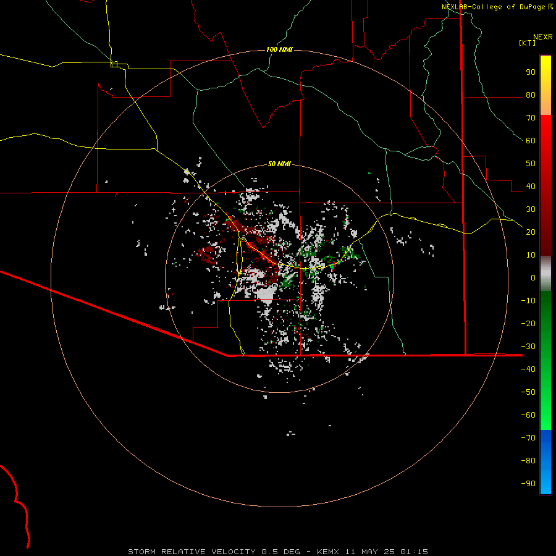The width and height of the screenshot is (556, 556).
Task: Click the -60 value on the velocity scale
Action: (528, 415)
